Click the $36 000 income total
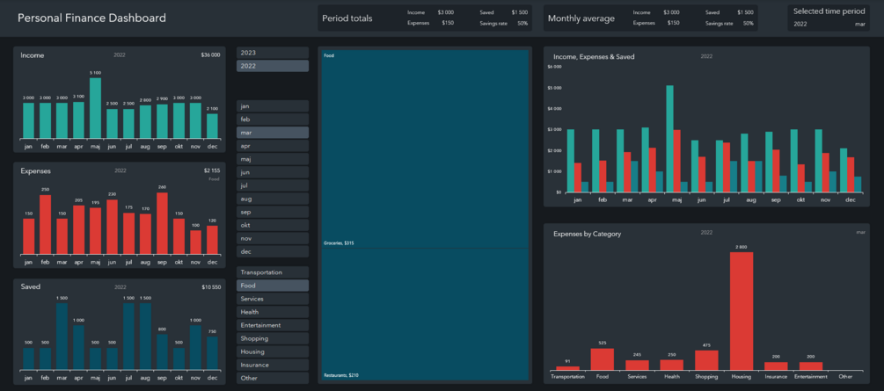The height and width of the screenshot is (391, 884). pos(210,55)
